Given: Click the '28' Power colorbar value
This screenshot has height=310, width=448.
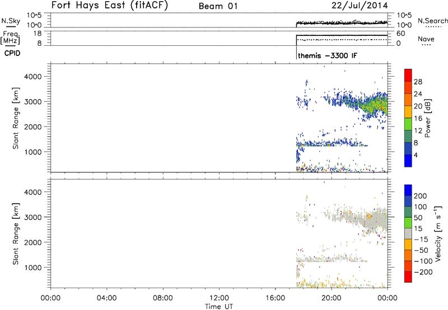Looking at the screenshot, I should point(418,82).
